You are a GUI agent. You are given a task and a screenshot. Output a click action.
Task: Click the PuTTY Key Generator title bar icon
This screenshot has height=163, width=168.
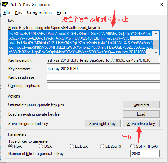point(5,5)
